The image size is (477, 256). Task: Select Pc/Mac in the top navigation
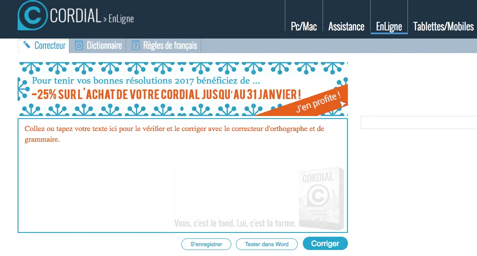tap(304, 27)
